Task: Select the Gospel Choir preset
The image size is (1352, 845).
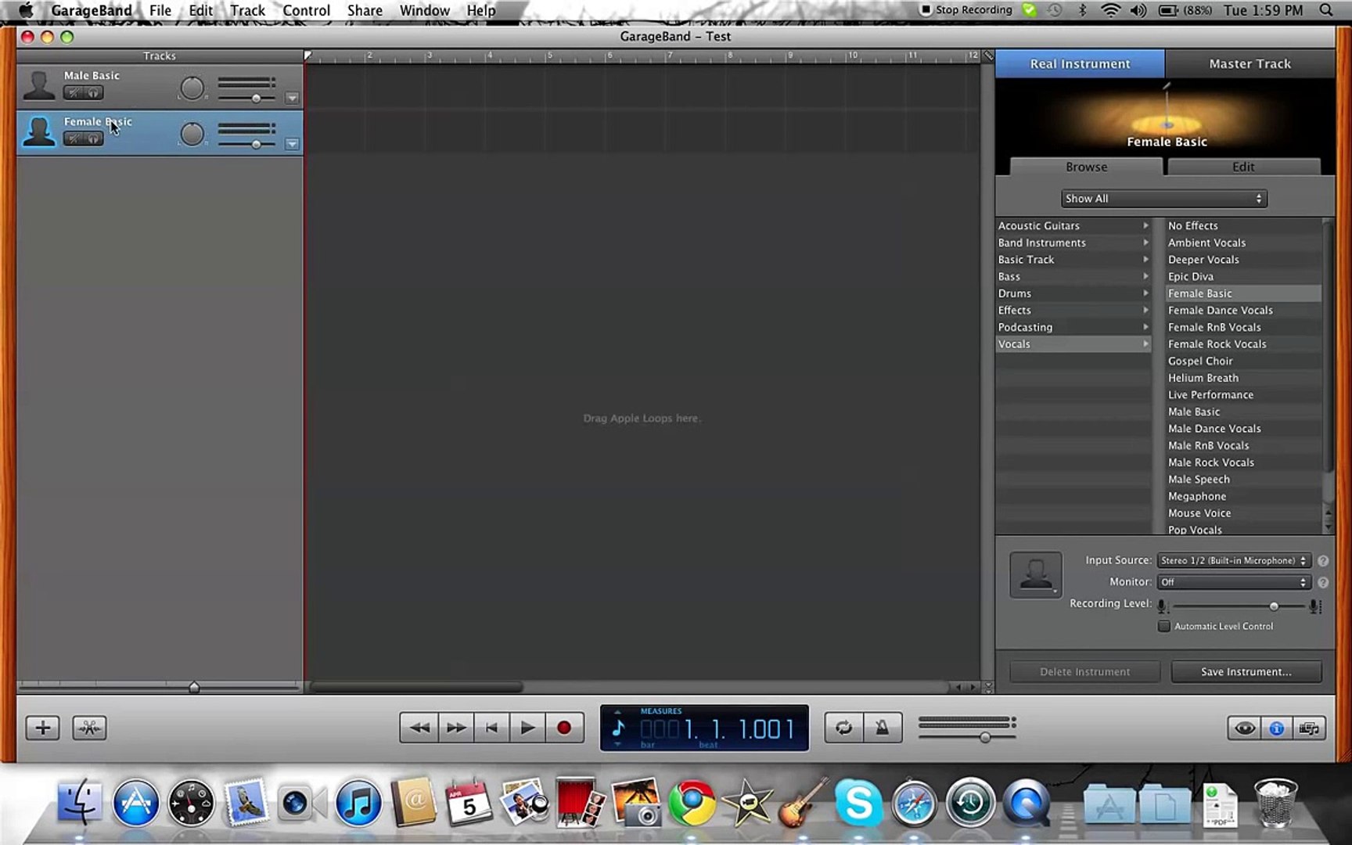Action: 1242,361
